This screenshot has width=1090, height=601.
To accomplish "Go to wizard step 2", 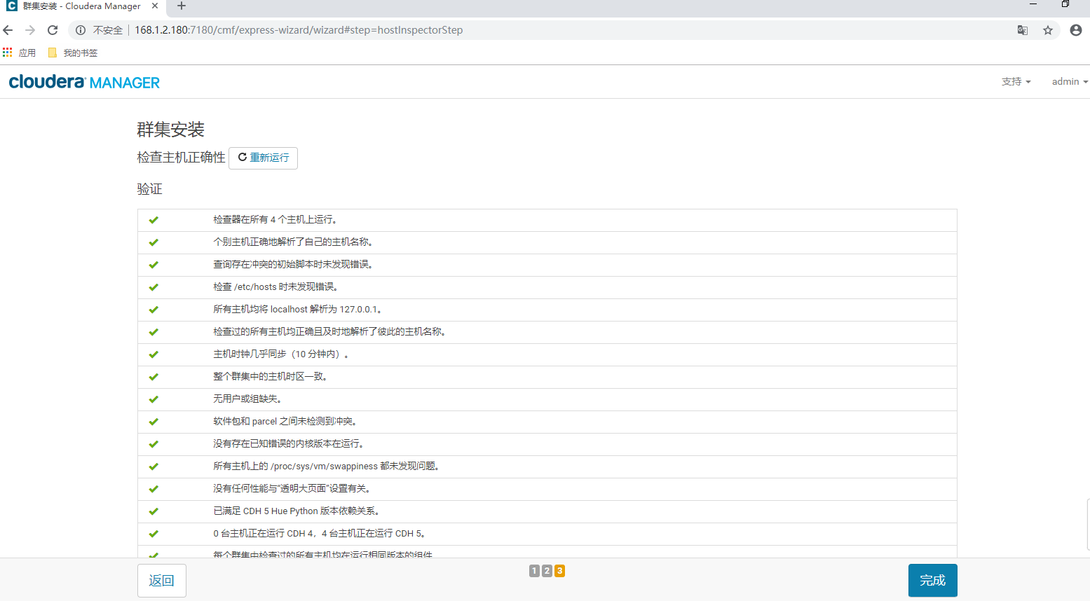I will (547, 571).
